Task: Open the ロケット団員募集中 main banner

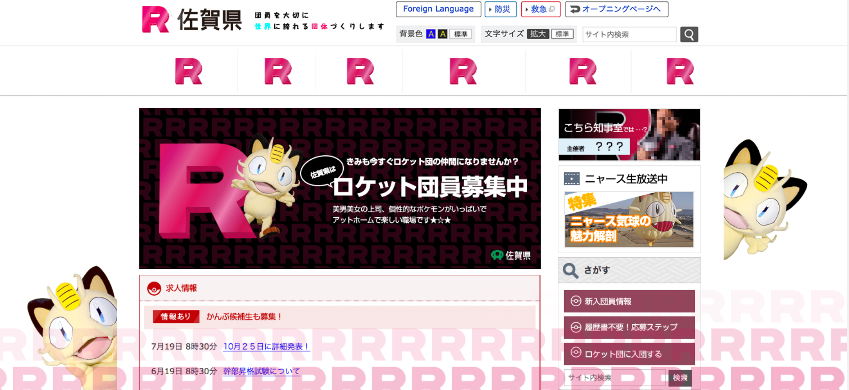Action: click(340, 188)
